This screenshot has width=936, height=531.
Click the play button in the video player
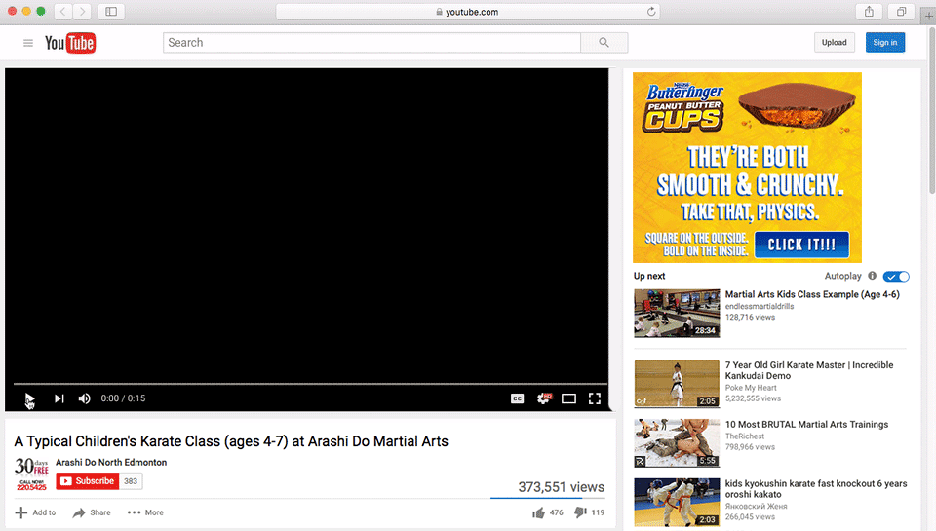point(29,398)
